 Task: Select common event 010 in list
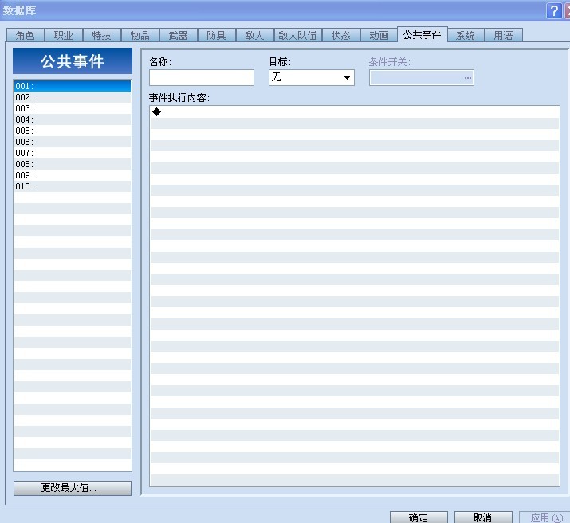tap(73, 186)
